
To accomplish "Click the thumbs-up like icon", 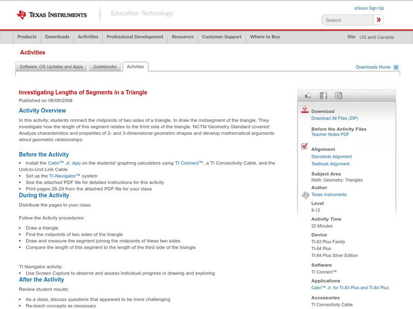I will tap(308, 96).
